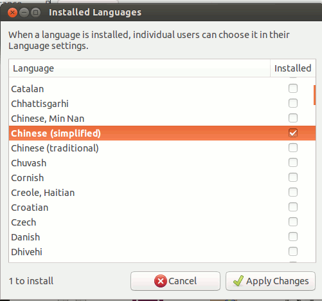Click the Cancel button
The image size is (322, 301).
[175, 281]
